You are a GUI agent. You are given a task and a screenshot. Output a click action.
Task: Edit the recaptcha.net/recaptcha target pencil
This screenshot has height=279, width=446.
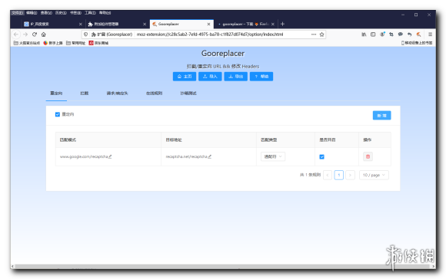[x=210, y=156]
